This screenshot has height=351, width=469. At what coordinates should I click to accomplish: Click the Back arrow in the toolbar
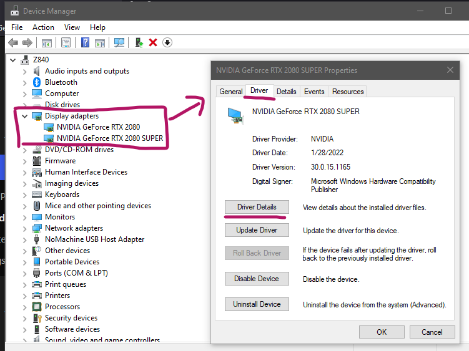12,42
